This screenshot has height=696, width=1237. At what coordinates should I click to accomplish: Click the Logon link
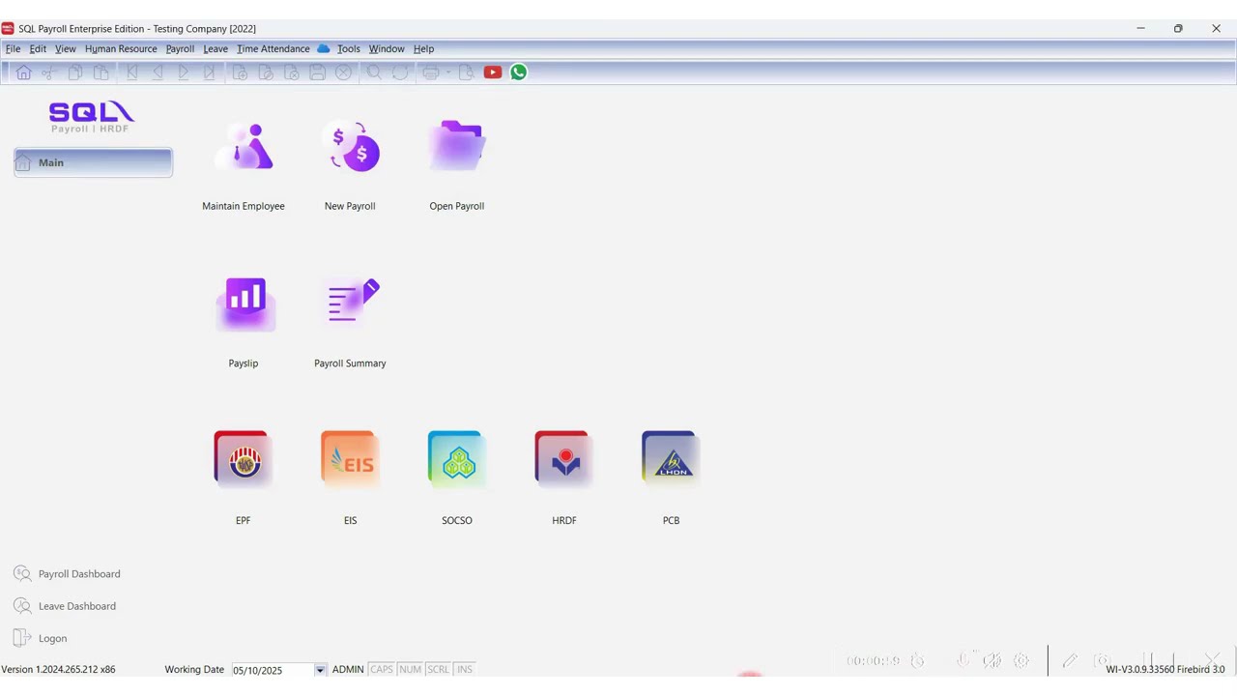pyautogui.click(x=41, y=638)
